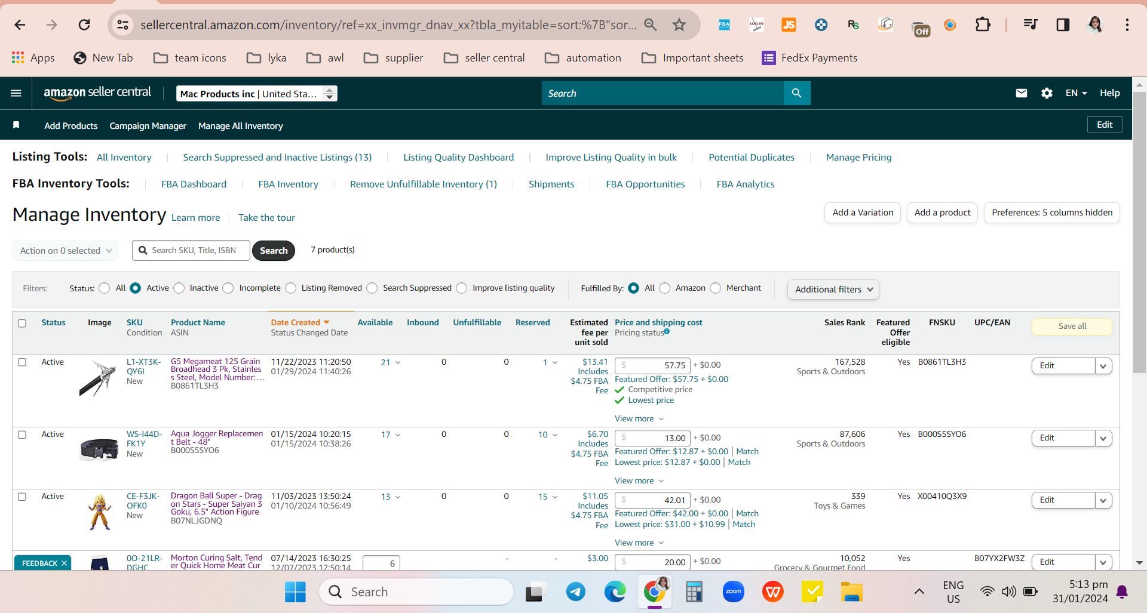Select the Search Suppressed status filter
The image size is (1147, 613).
[x=372, y=288]
